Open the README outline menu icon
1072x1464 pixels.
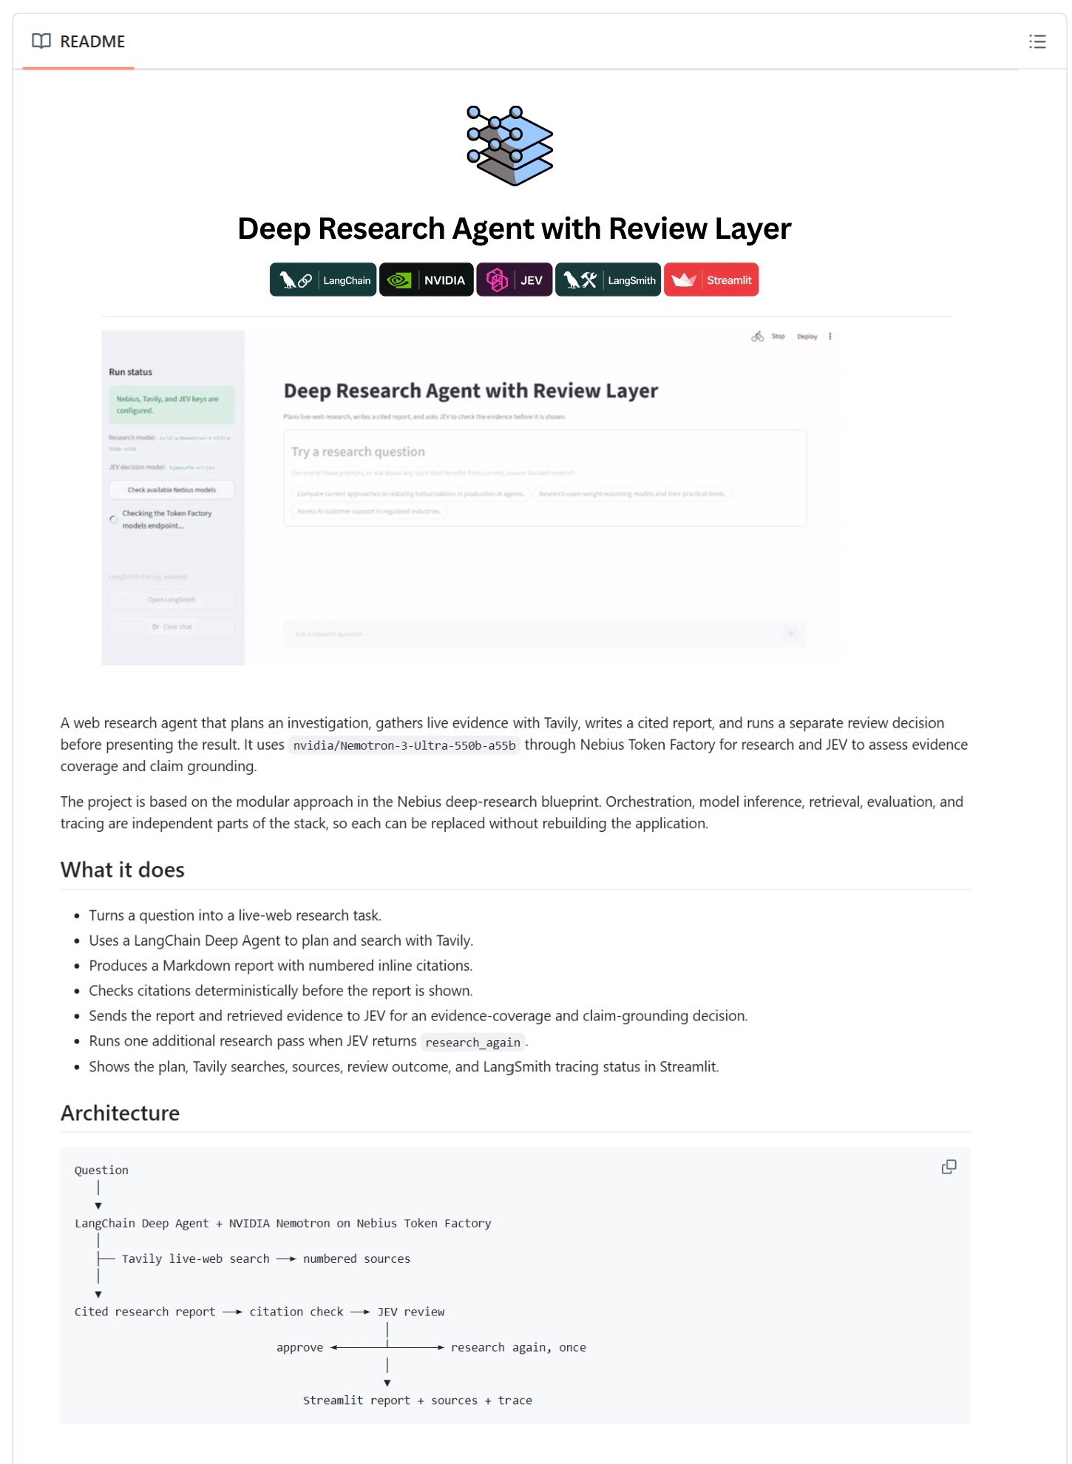coord(1037,41)
